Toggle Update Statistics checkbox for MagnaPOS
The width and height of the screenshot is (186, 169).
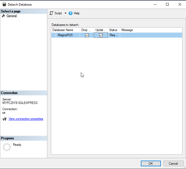101,35
